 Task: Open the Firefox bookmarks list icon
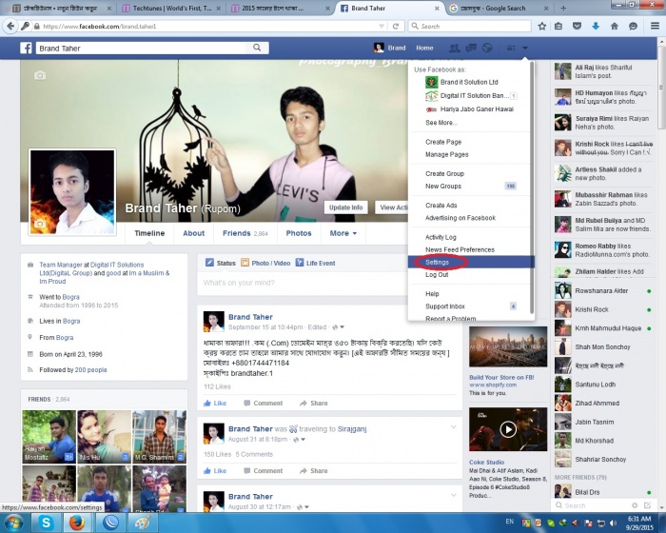(x=558, y=26)
